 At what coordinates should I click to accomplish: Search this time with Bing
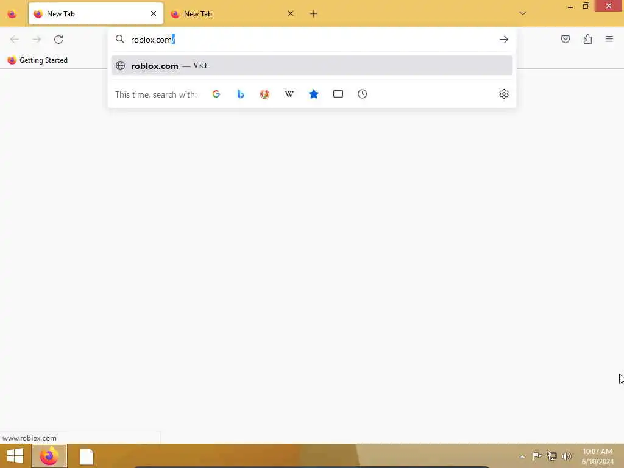(240, 94)
